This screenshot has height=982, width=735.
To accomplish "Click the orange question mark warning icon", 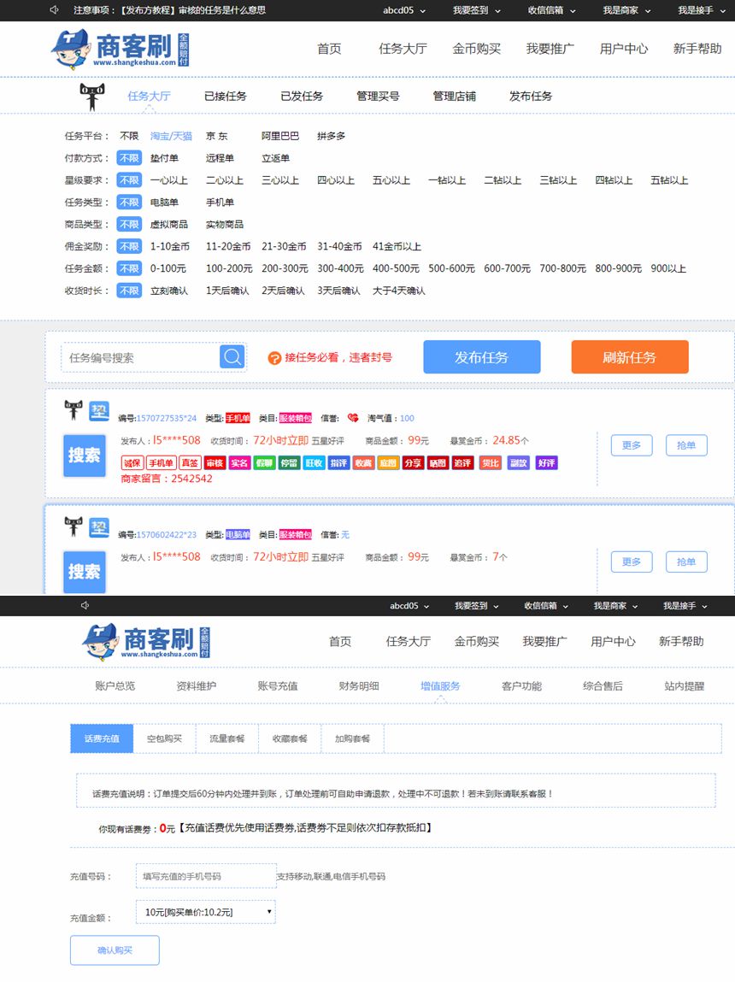I will (x=274, y=358).
